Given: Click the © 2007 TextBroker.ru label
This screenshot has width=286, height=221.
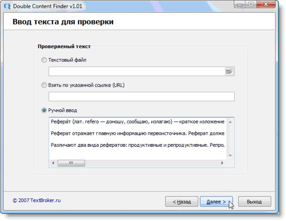Looking at the screenshot, I should pos(36,200).
